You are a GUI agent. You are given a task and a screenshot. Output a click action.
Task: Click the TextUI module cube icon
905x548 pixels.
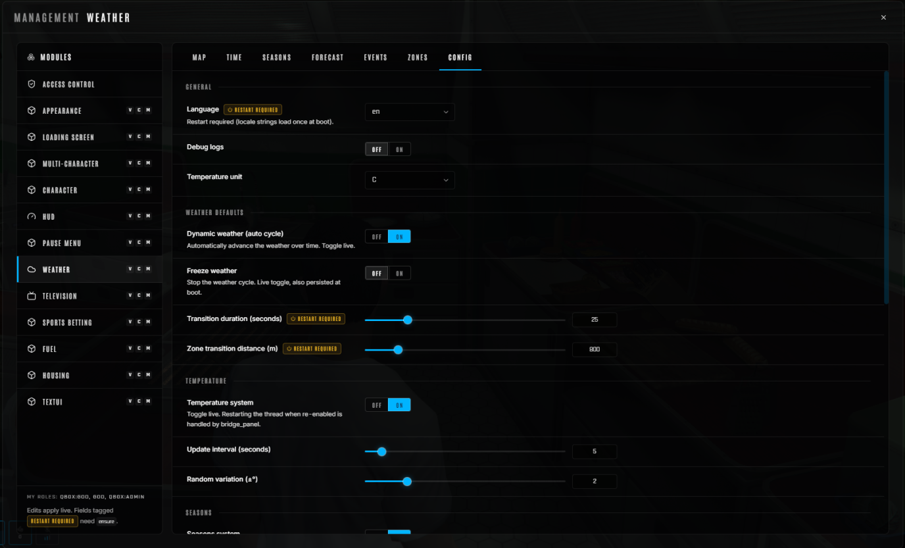tap(32, 401)
